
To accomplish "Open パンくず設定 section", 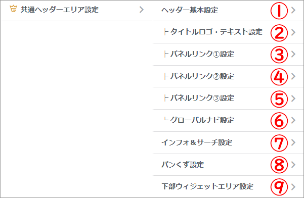I will point(228,165).
